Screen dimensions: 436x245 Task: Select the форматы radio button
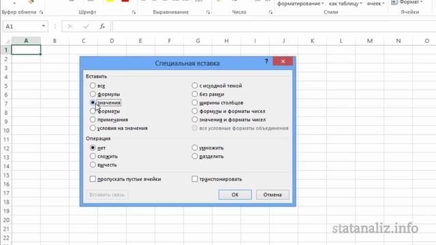click(93, 111)
